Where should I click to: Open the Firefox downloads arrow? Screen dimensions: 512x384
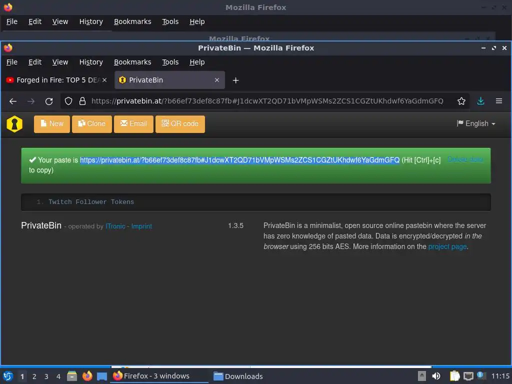point(480,101)
